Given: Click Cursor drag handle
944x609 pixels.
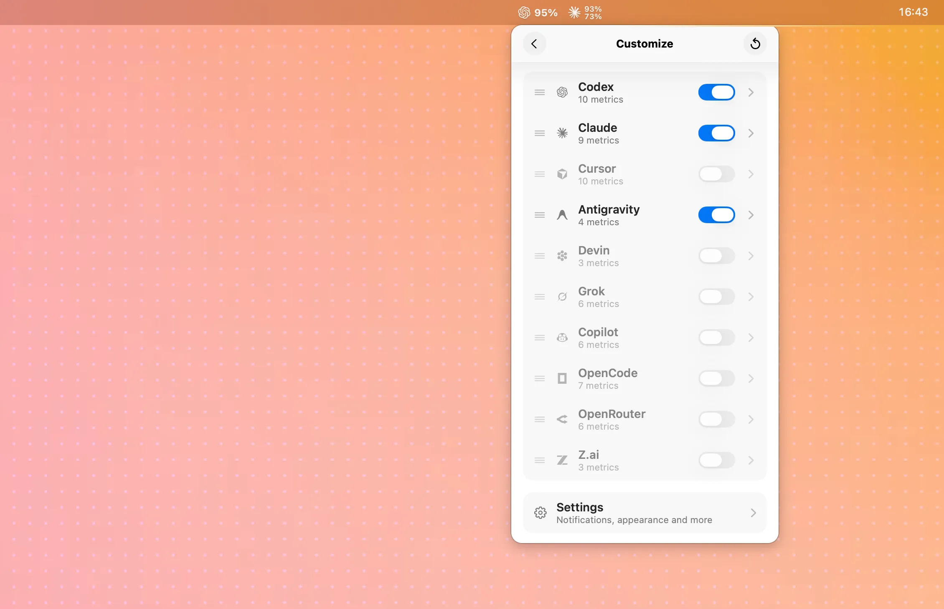Looking at the screenshot, I should pos(540,174).
